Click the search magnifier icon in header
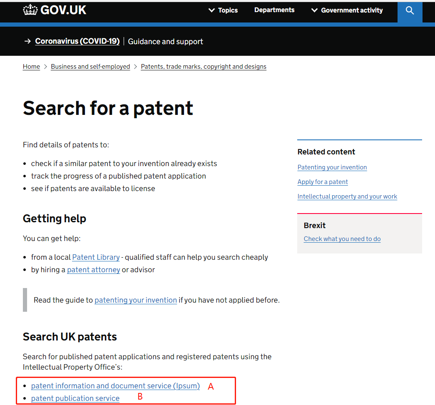 click(x=410, y=10)
